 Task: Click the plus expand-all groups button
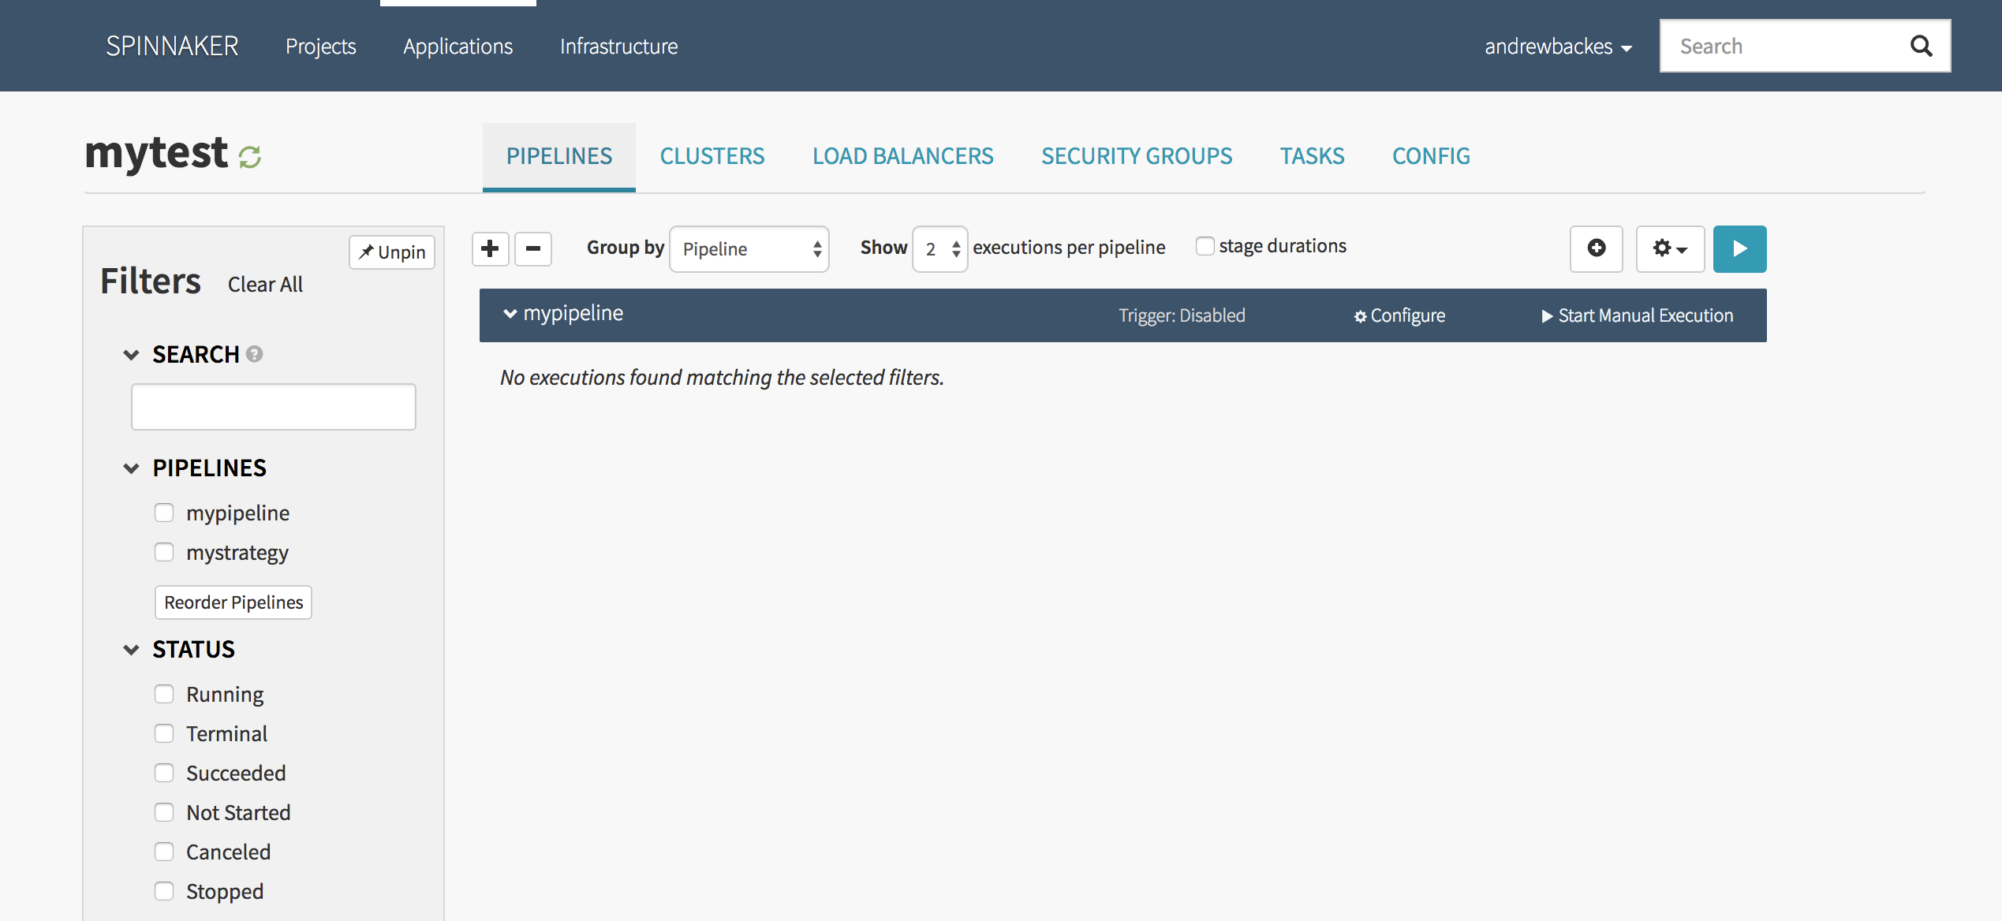(490, 249)
